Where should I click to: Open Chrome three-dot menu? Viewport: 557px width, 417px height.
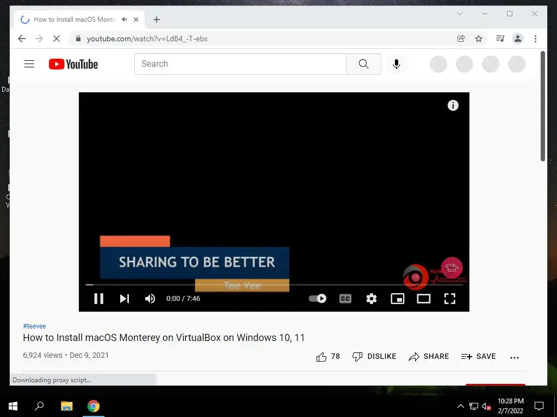[535, 39]
